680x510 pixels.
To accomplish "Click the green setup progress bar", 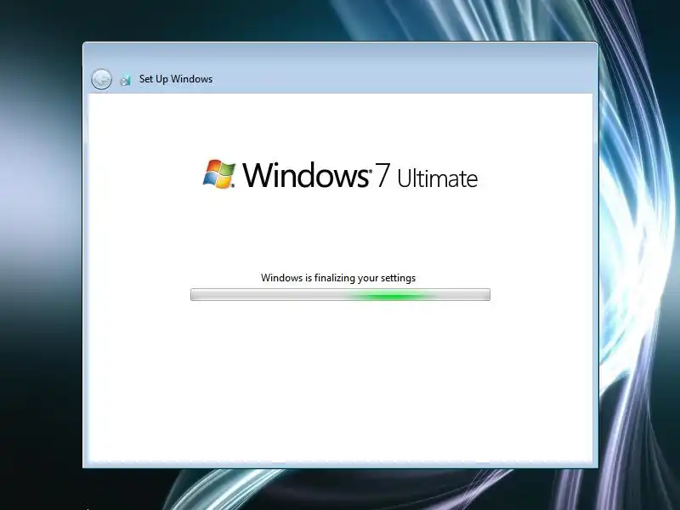I will 340,294.
